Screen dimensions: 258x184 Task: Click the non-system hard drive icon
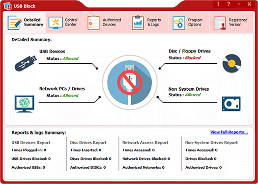tap(231, 104)
